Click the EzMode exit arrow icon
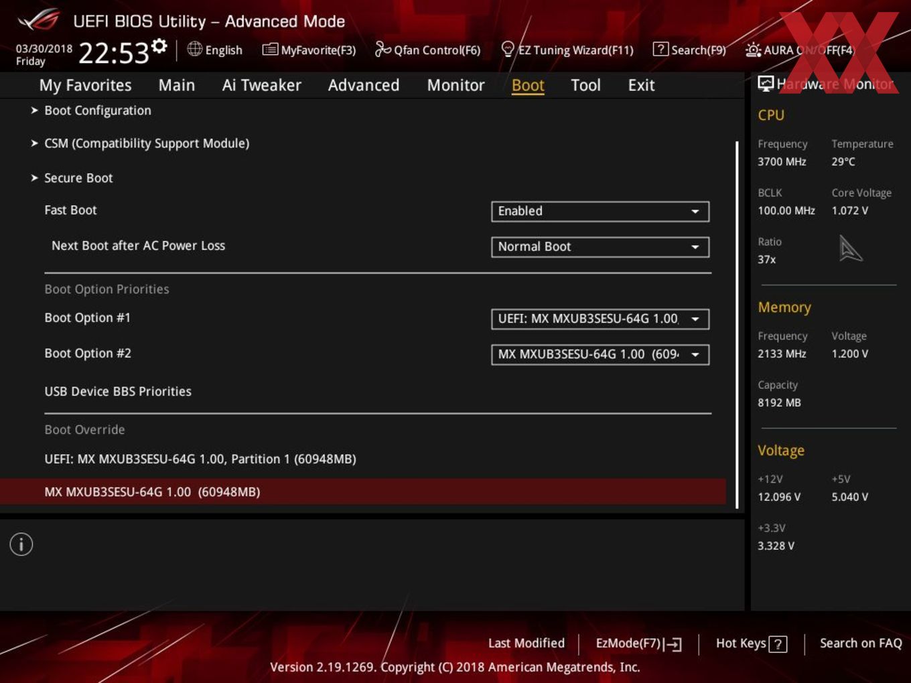Image resolution: width=911 pixels, height=683 pixels. [673, 644]
